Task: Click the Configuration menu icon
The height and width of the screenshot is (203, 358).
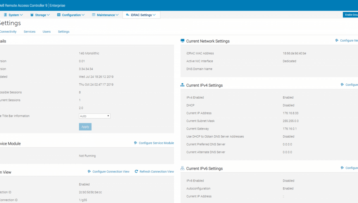Action: click(59, 15)
